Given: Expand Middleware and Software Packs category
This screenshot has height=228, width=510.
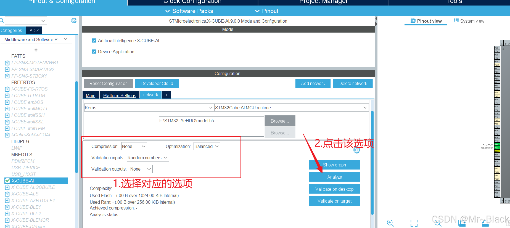Looking at the screenshot, I should click(36, 39).
